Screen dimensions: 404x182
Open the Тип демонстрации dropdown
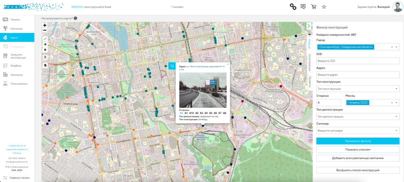(358, 117)
